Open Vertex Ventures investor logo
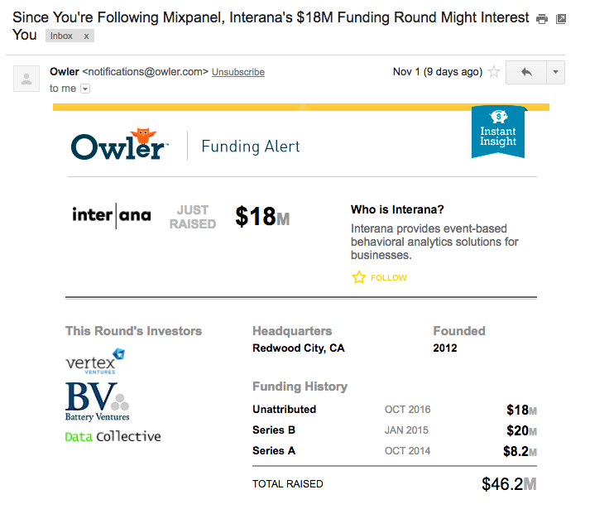Screen dimensions: 609x509 point(95,362)
